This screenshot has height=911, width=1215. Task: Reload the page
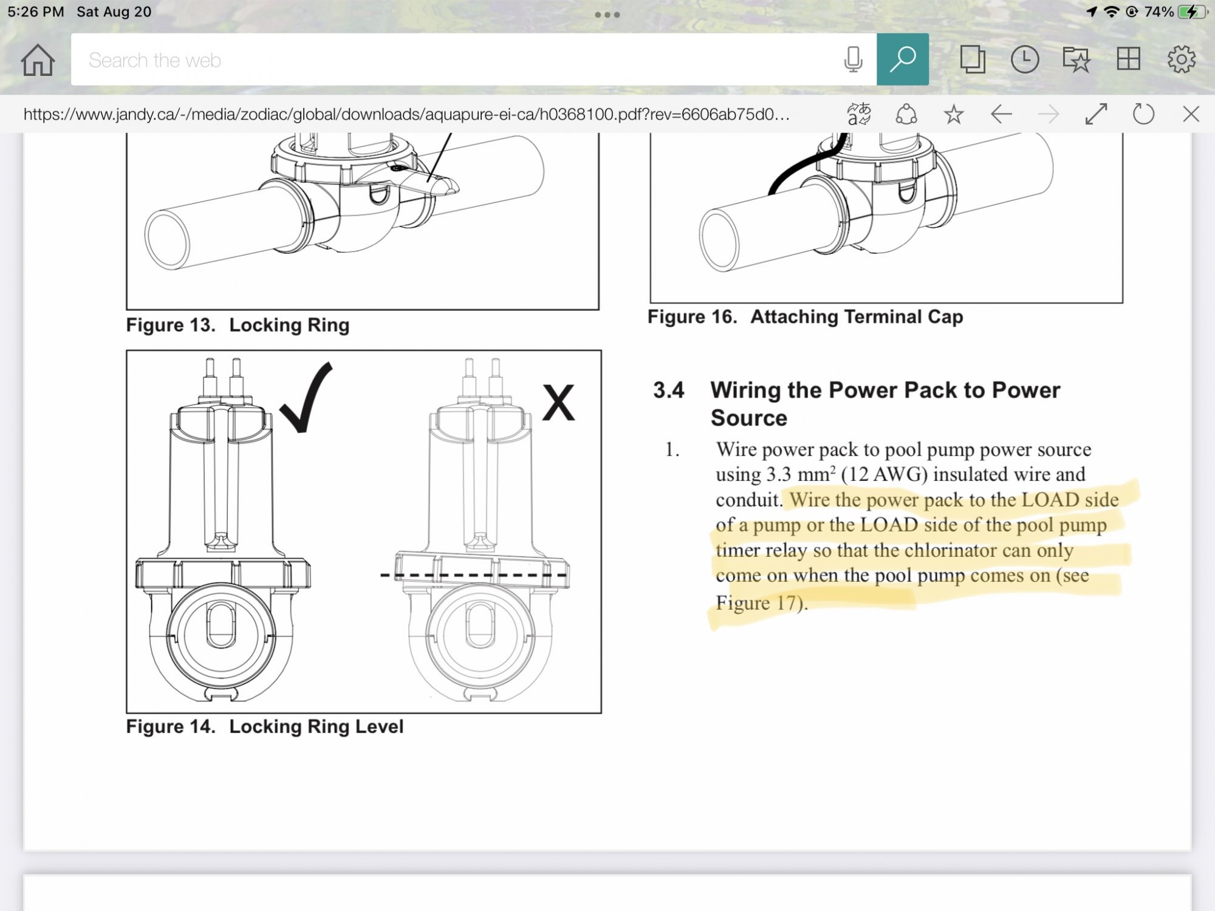pos(1143,114)
